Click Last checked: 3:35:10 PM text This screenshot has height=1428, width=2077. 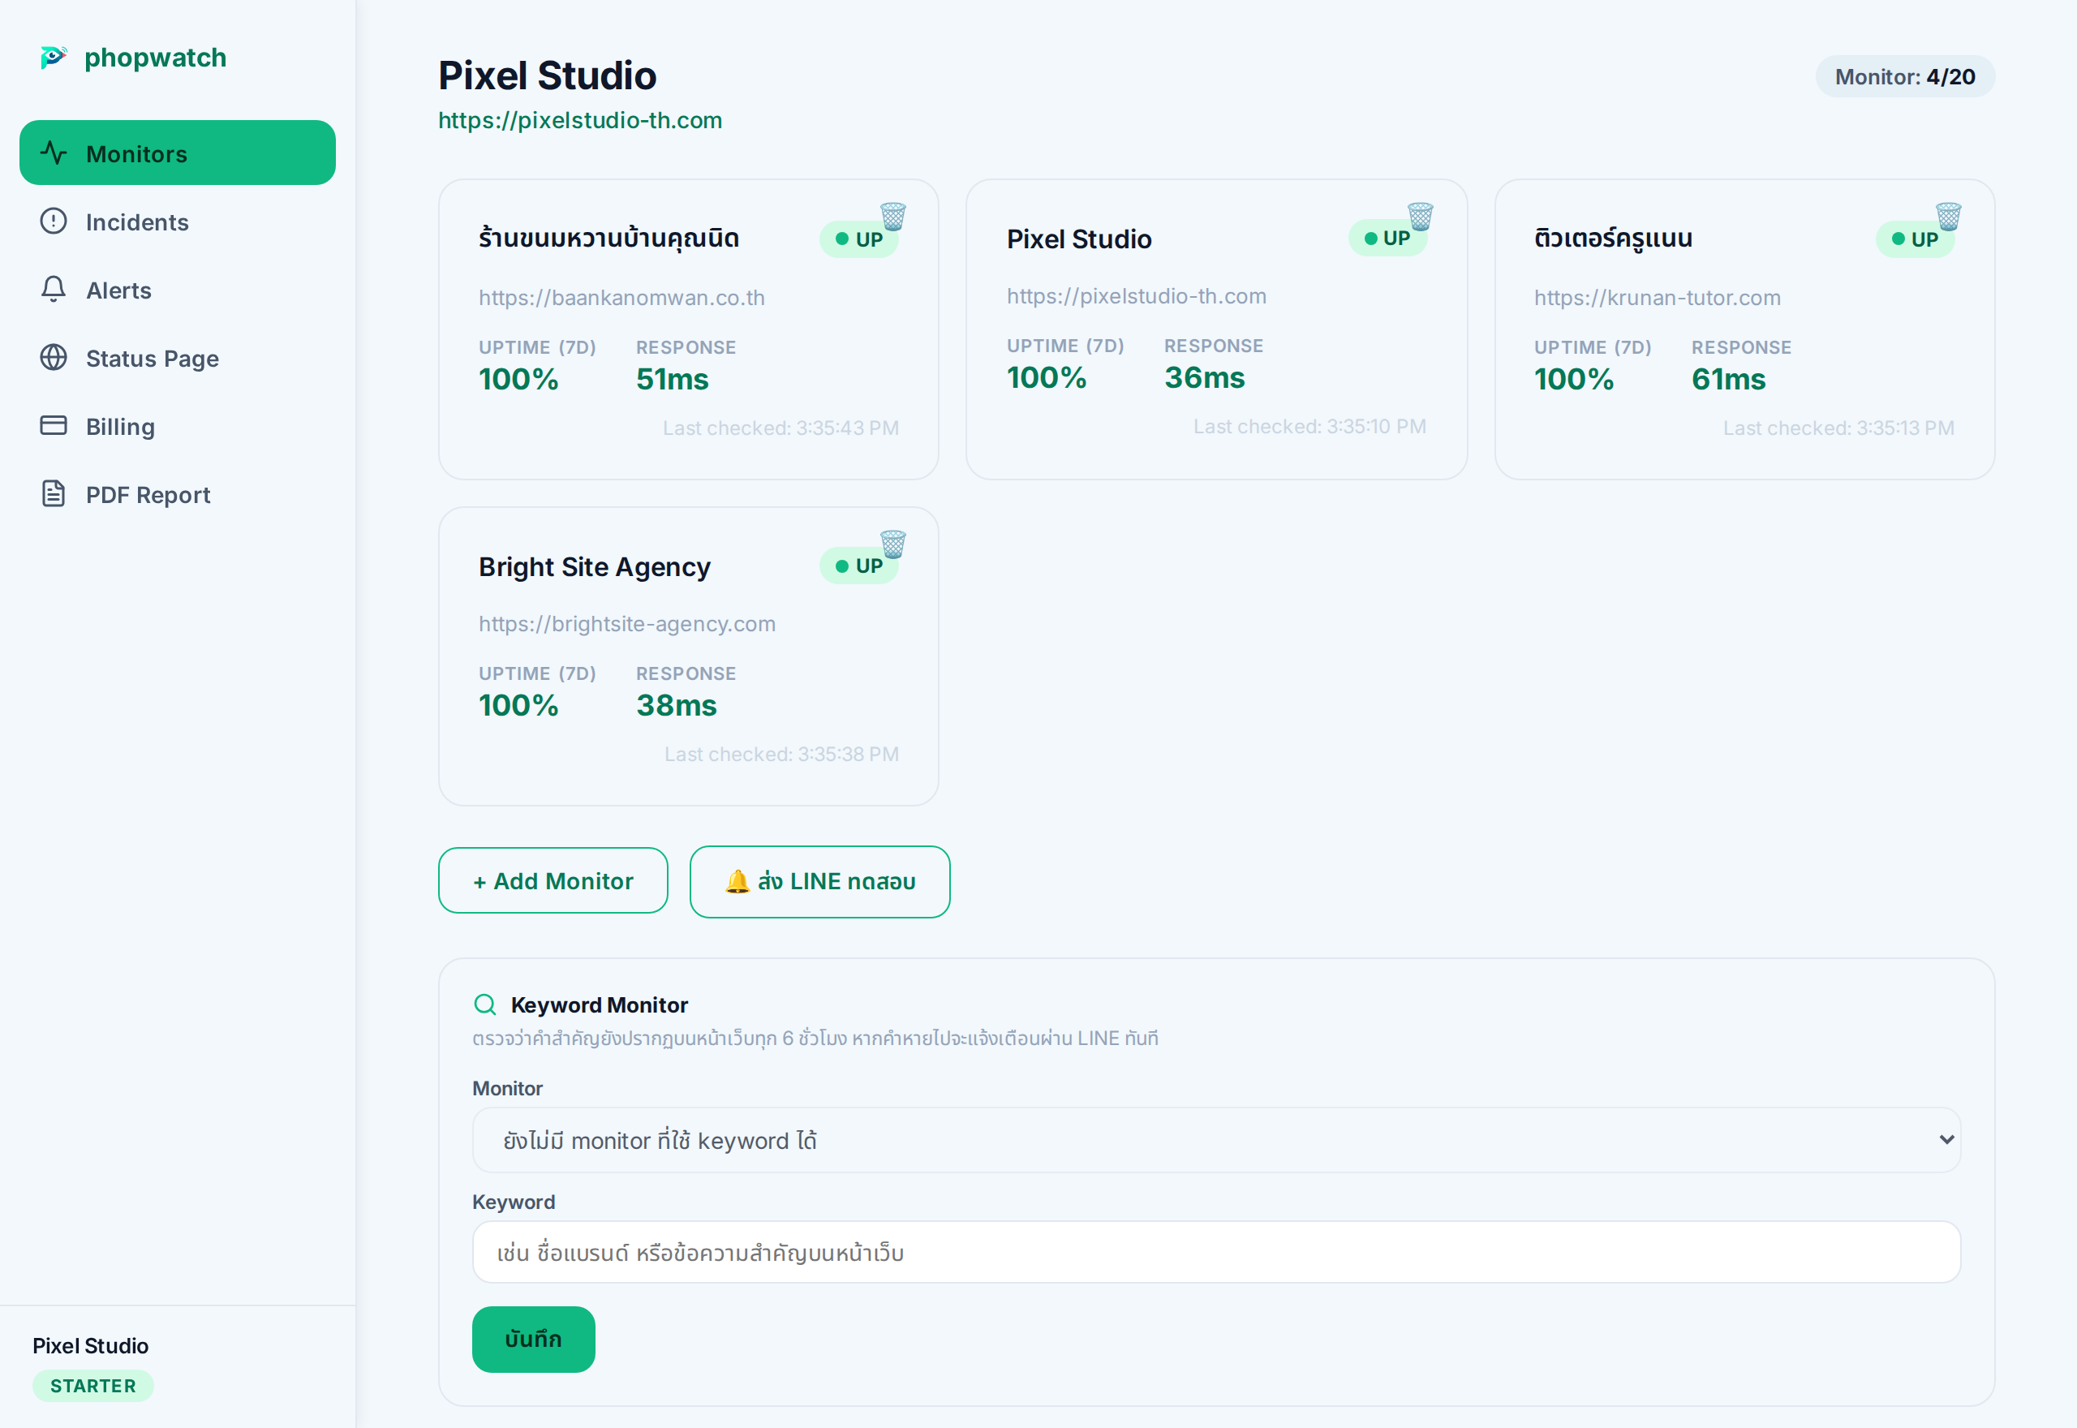coord(1309,426)
